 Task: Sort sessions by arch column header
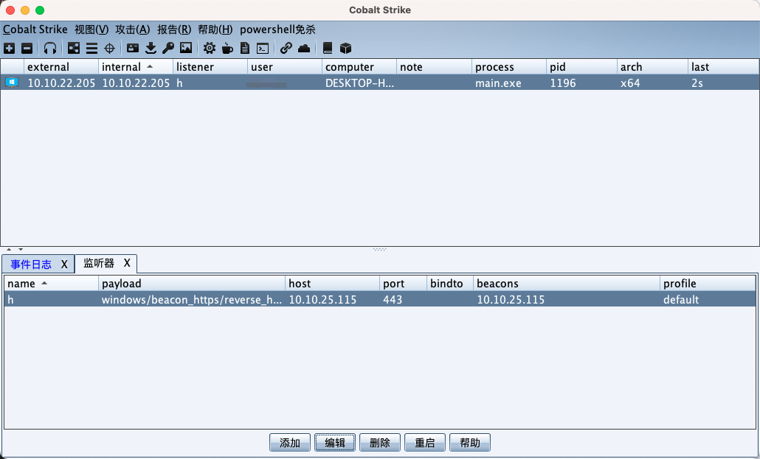(652, 67)
